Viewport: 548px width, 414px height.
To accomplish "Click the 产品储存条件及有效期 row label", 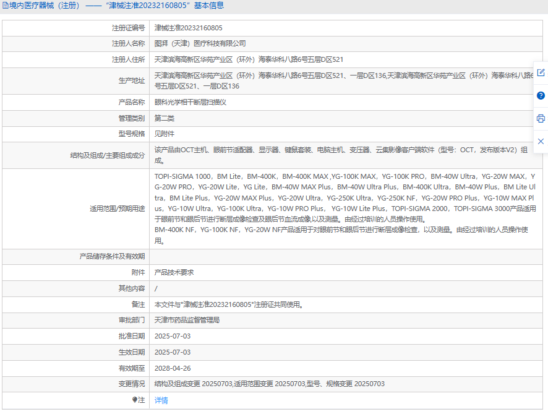I will (112, 257).
